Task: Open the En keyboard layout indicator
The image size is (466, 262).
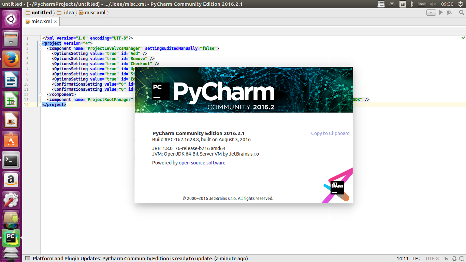Action: (403, 4)
